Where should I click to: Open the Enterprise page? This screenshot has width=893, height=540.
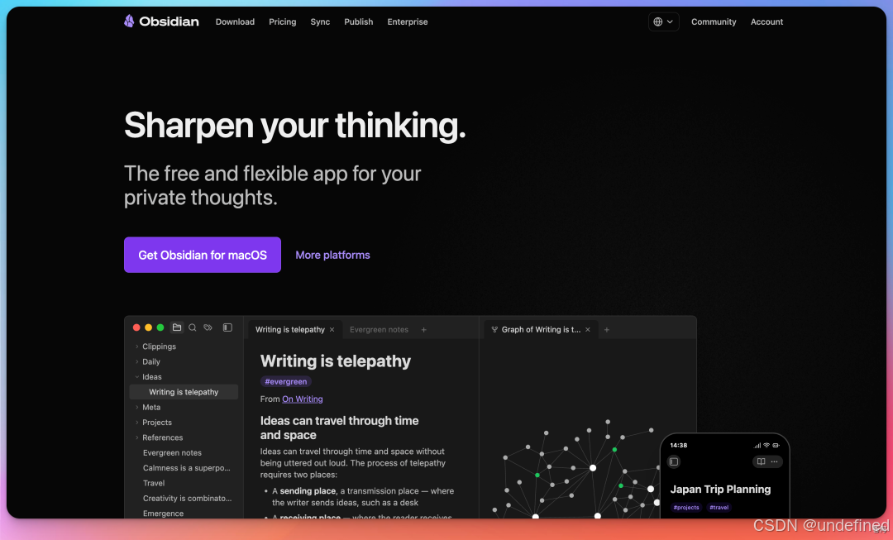407,22
